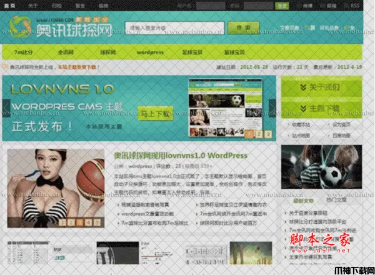Image resolution: width=375 pixels, height=275 pixels.
Task: Open the 首页 item in the top bar
Action: tap(9, 6)
